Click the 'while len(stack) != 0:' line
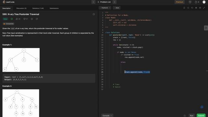Viewport: 208px width, 117px height. click(123, 45)
